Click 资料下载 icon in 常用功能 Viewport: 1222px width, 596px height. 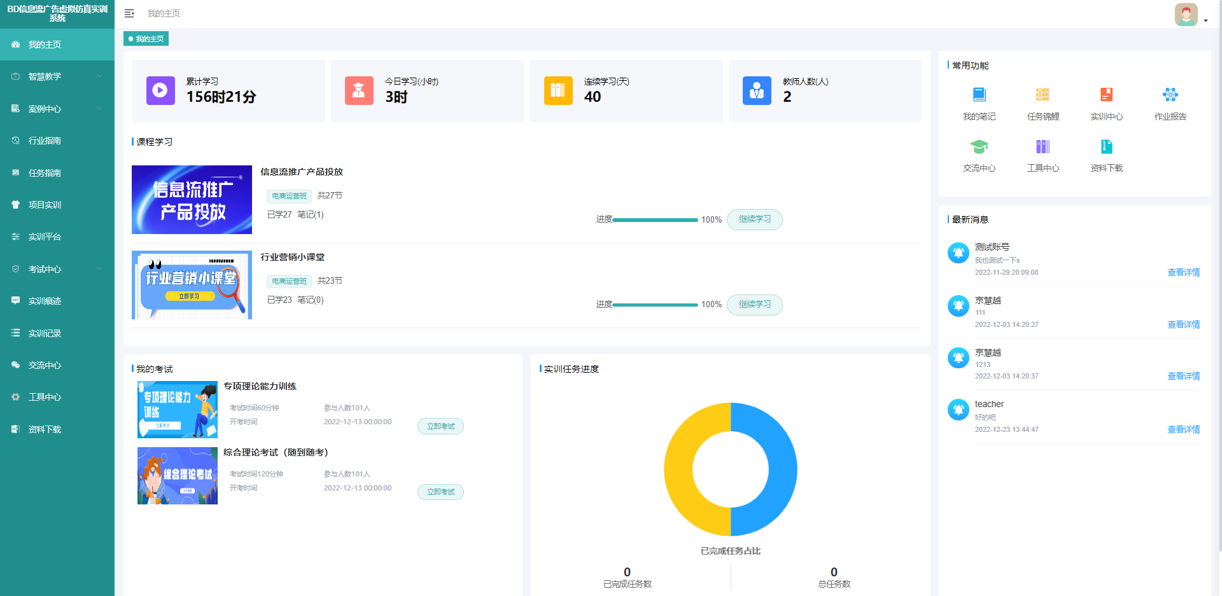(1106, 147)
